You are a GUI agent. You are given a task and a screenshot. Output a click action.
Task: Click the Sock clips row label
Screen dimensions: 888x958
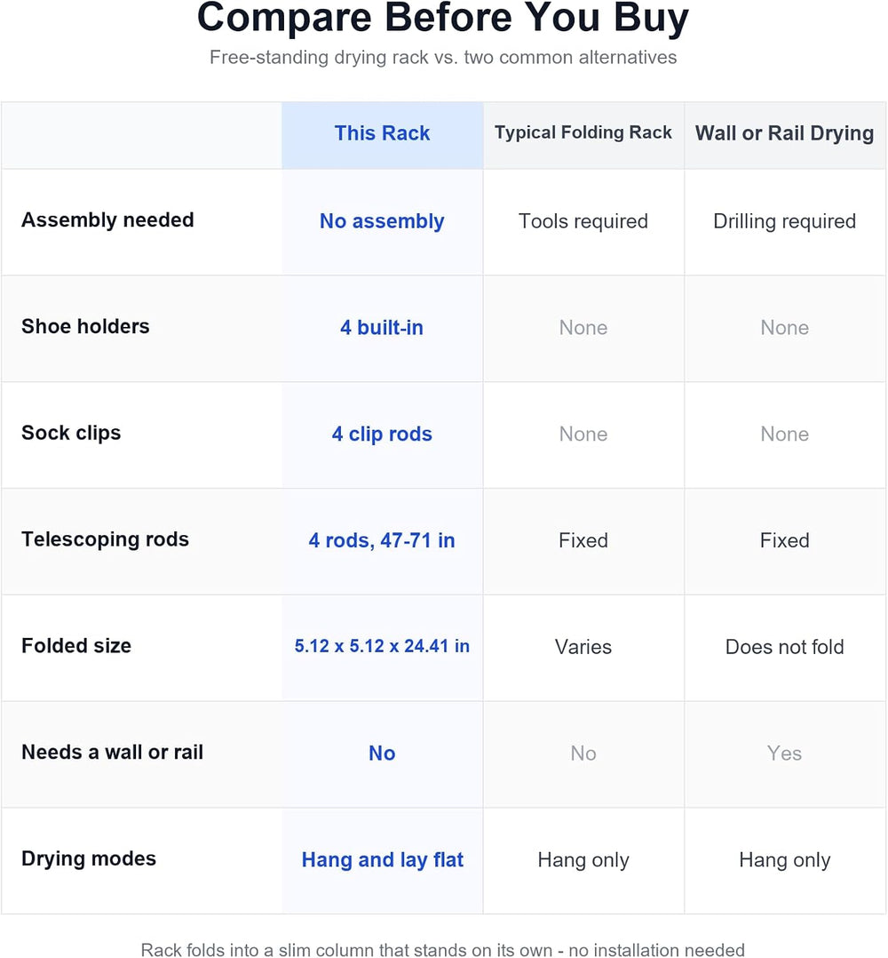tap(71, 433)
